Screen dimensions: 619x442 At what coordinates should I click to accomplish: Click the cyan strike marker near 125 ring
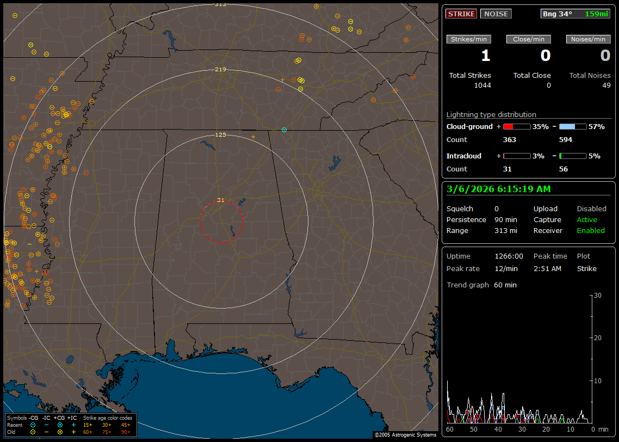[284, 130]
